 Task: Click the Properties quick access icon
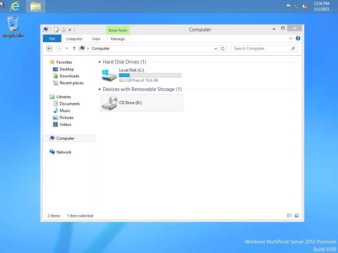tap(56, 30)
